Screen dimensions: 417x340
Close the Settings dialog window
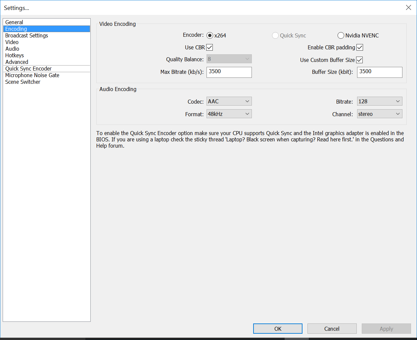coord(408,8)
